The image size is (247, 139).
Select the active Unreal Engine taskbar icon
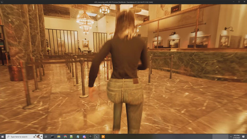pyautogui.click(x=97, y=137)
